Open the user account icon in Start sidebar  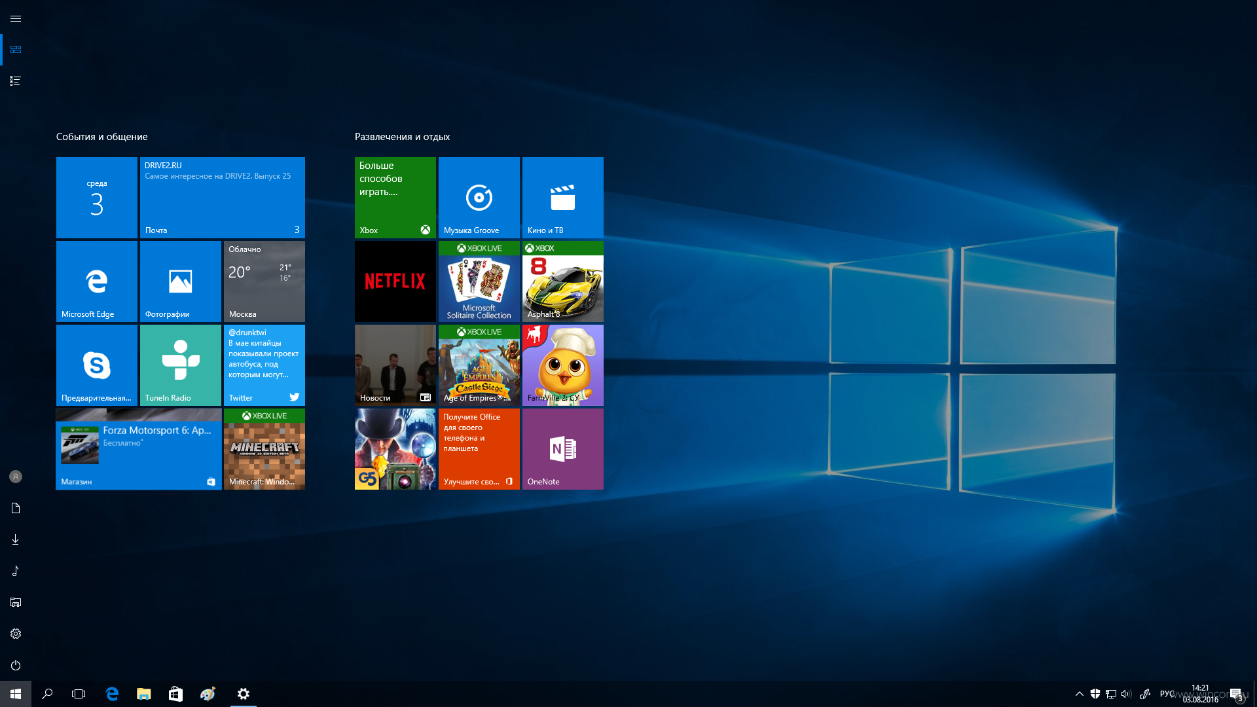tap(16, 477)
